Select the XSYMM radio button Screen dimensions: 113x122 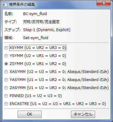(6, 48)
